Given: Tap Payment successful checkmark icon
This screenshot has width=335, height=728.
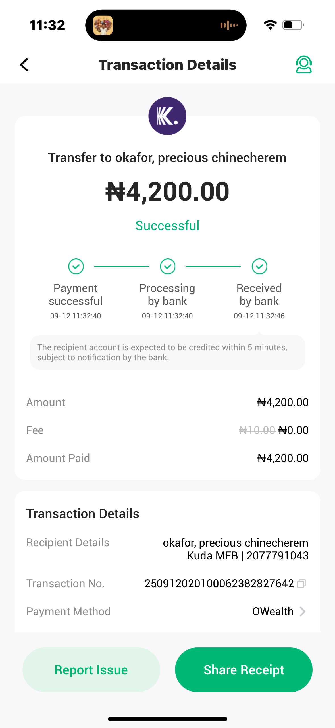Looking at the screenshot, I should click(x=76, y=267).
